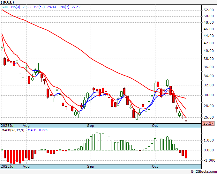Image resolution: width=217 pixels, height=174 pixels.
Task: Click Sep on the price chart axis
Action: (91, 126)
